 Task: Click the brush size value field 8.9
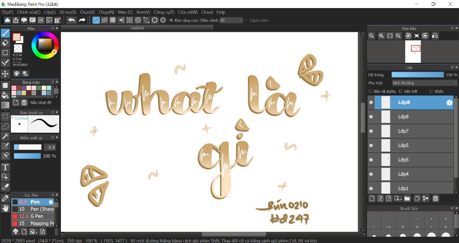point(50,147)
